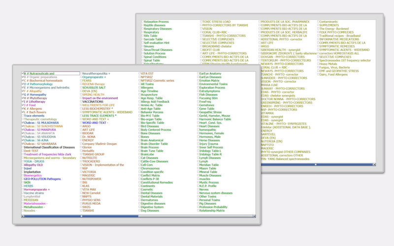Toggle Chakras : S1 MULADHARA checkbox
This screenshot has width=394, height=246.
(x=23, y=123)
